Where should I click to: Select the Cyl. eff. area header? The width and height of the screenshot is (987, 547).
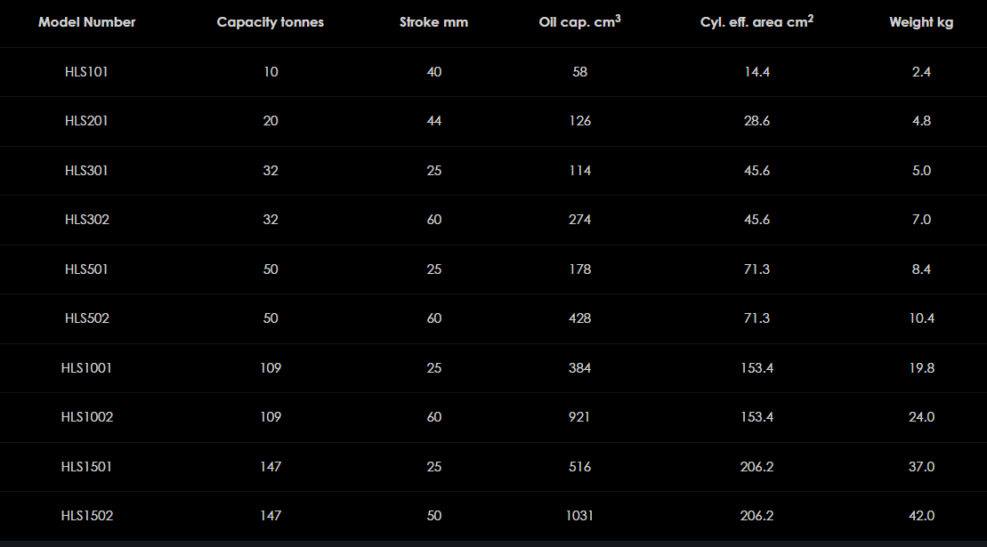click(756, 22)
